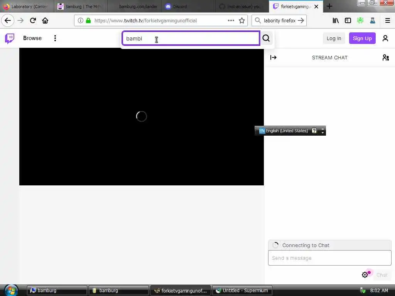The width and height of the screenshot is (395, 296).
Task: Open chat settings gear icon
Action: (x=365, y=275)
